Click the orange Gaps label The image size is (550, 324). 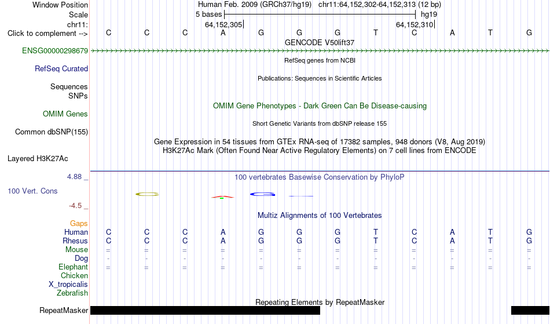(x=79, y=223)
